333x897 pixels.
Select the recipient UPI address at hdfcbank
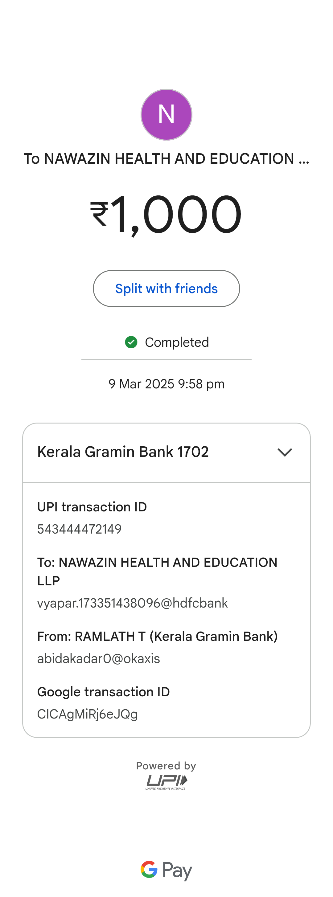[132, 603]
